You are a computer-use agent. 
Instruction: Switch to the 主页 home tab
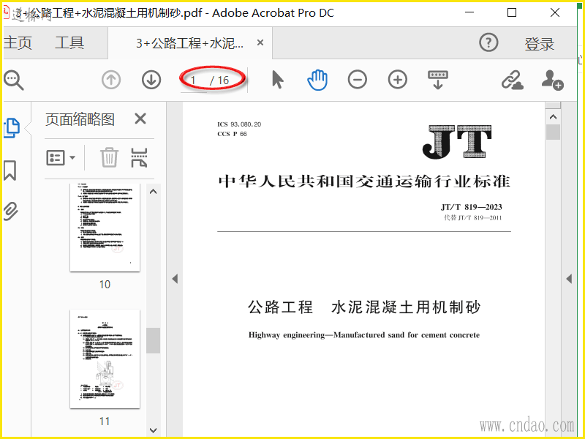[18, 43]
